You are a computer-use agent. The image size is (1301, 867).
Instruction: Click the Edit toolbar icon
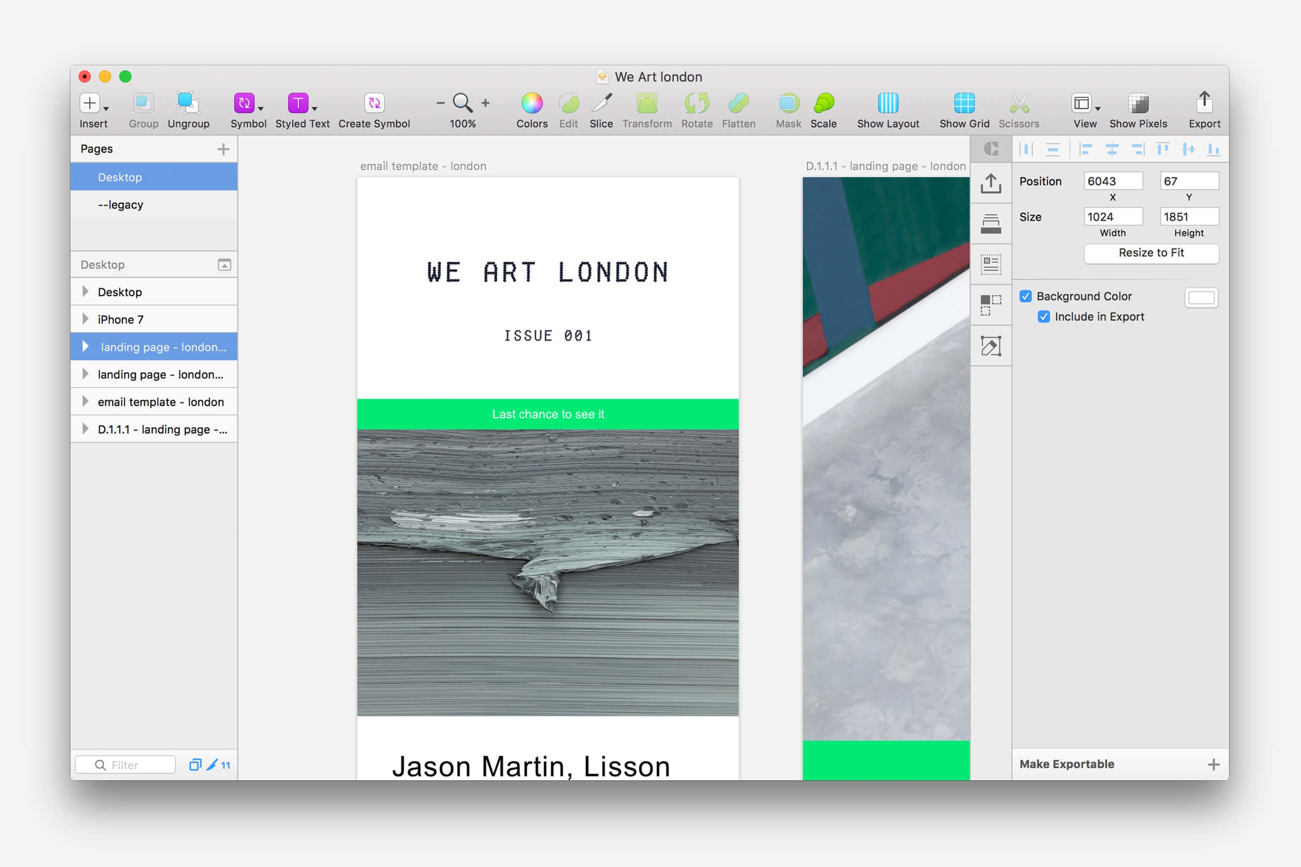tap(568, 104)
